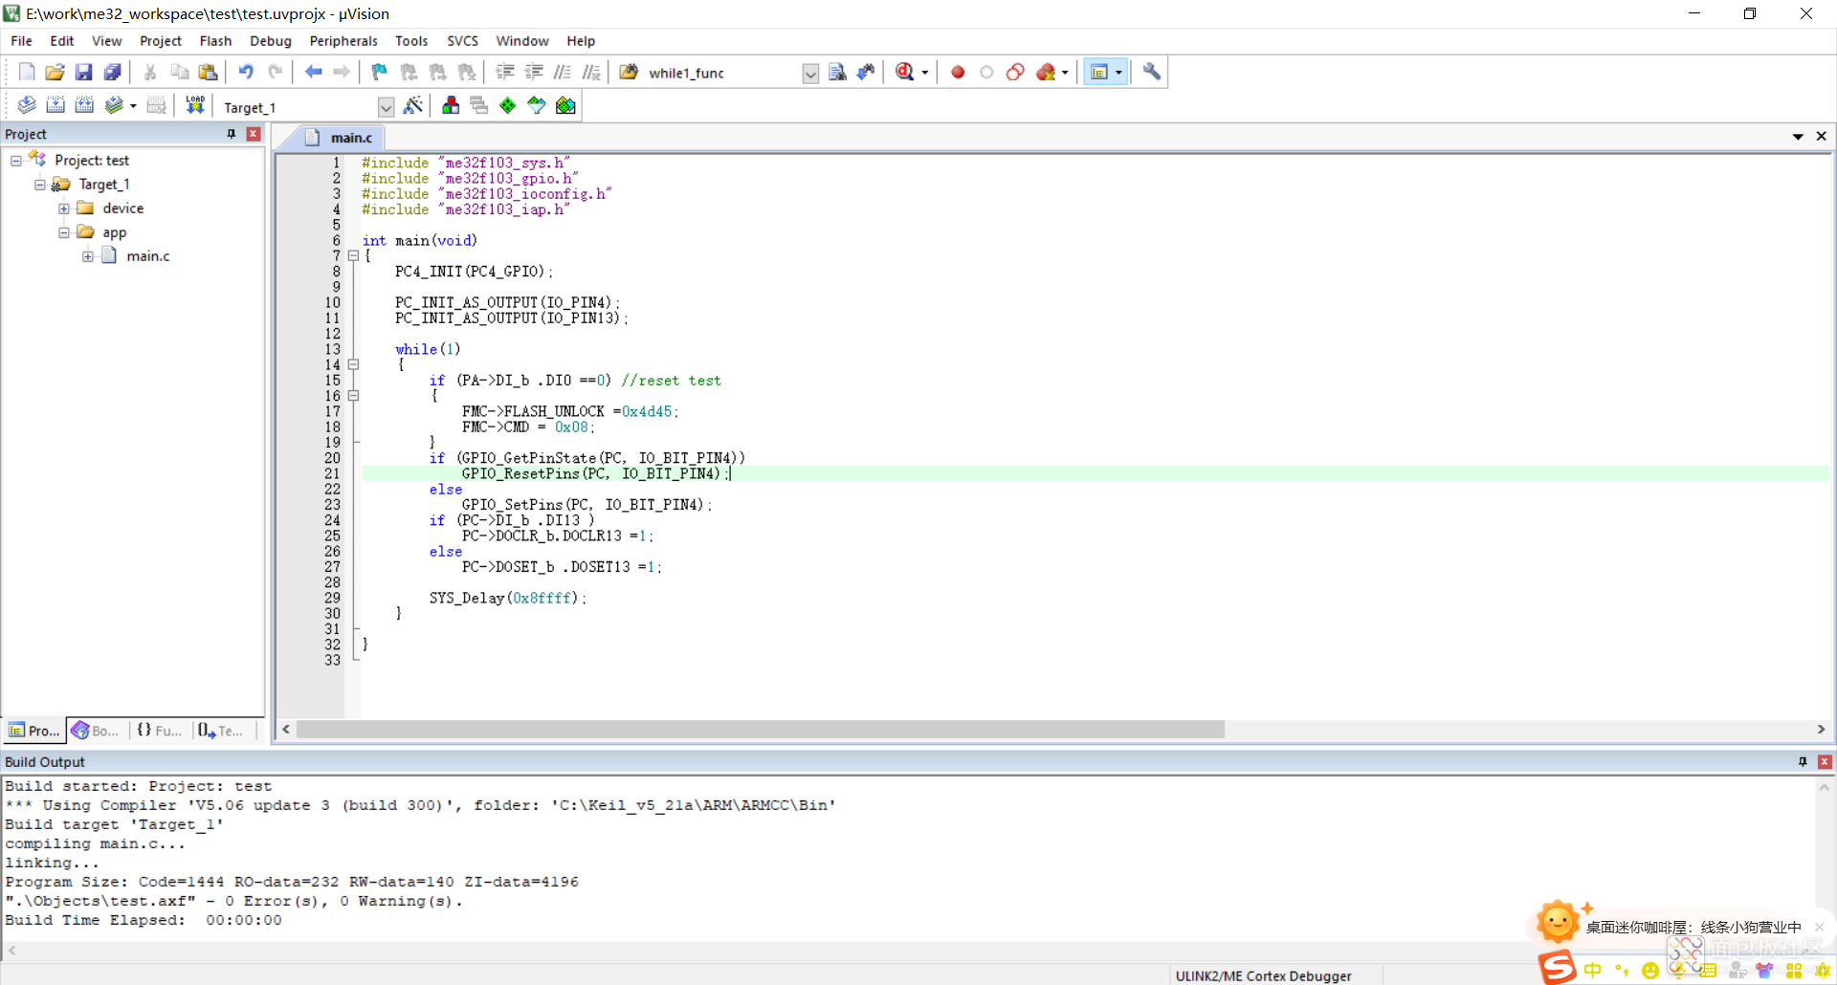Click the Paste icon

pos(208,72)
